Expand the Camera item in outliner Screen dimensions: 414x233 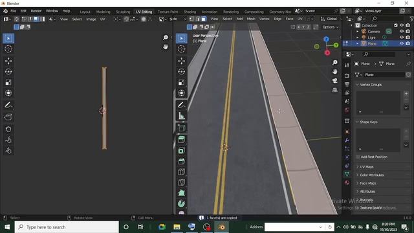coord(358,32)
